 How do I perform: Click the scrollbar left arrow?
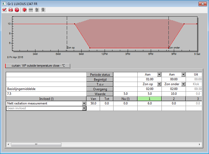tap(8, 144)
